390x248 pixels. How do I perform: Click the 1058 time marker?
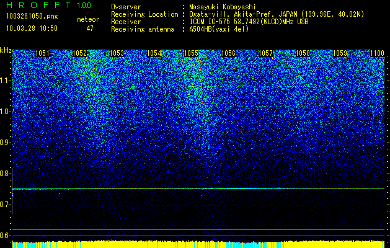tap(303, 53)
